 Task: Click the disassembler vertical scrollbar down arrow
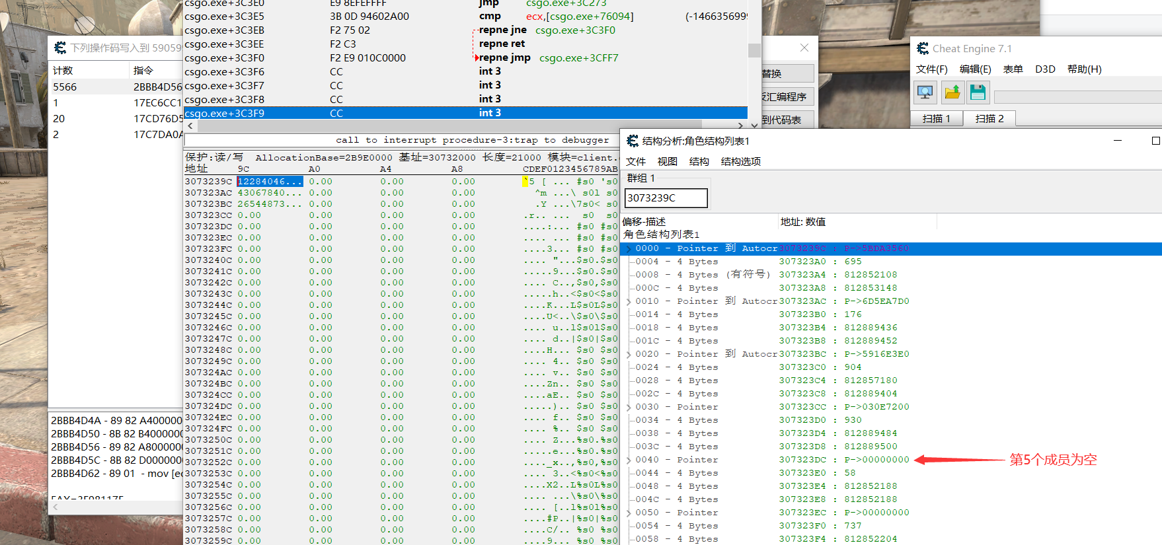tap(754, 126)
